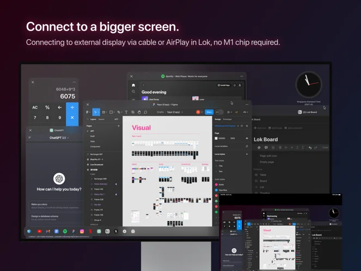Switch to the Prototype tab in Figma

228,119
